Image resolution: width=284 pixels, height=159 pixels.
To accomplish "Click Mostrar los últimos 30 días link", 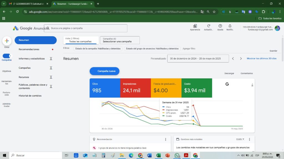I will click(262, 59).
